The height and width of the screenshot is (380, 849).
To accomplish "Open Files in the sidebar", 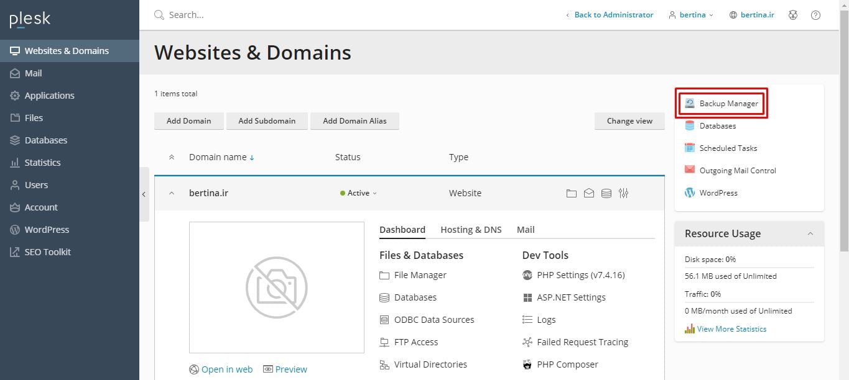I will (70, 118).
